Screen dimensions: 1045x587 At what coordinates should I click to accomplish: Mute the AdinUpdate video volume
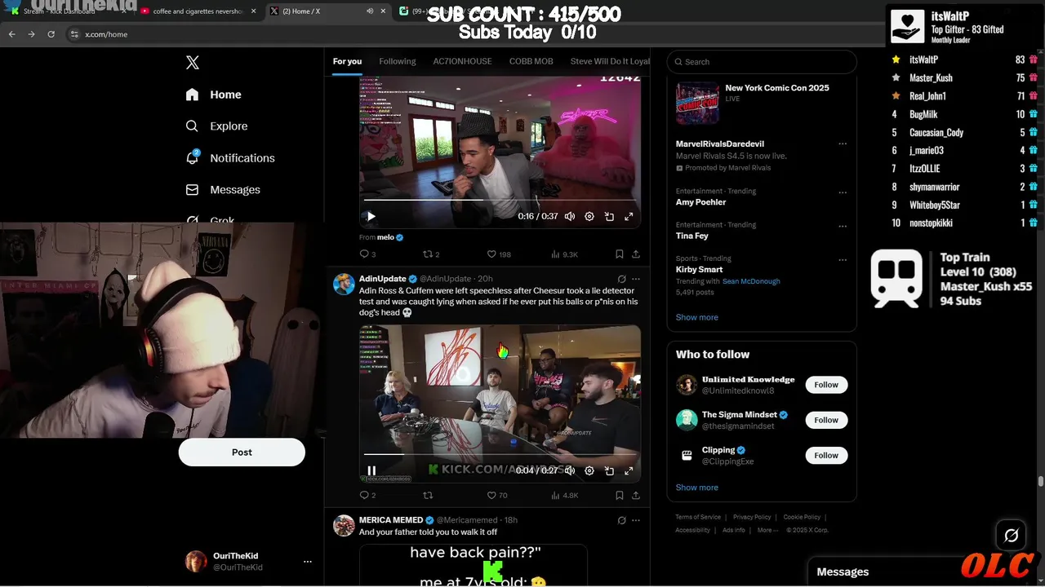(570, 470)
